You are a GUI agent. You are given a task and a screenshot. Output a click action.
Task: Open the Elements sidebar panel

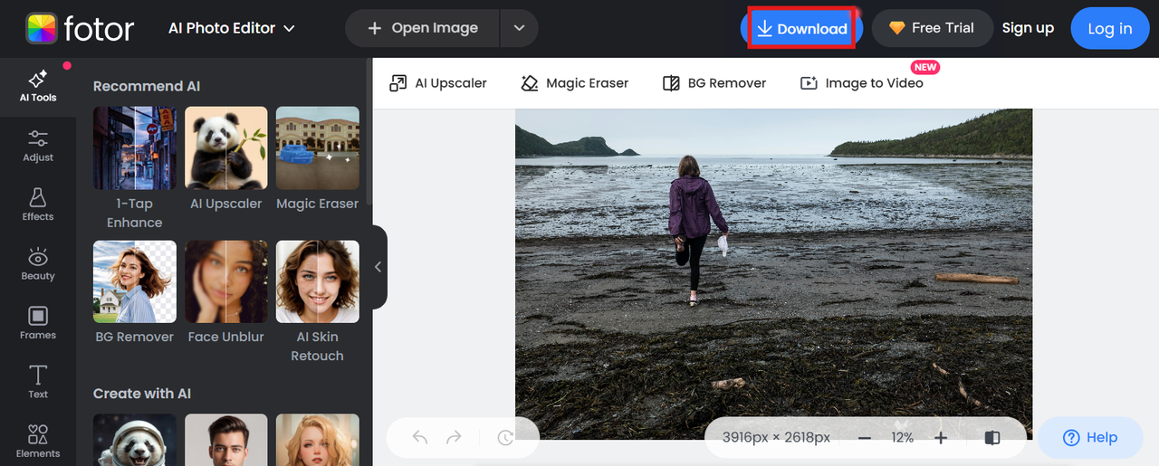(38, 442)
